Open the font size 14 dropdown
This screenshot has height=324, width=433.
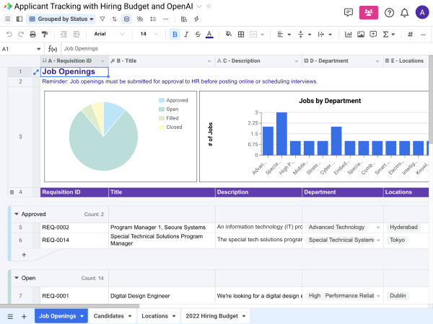tap(149, 34)
